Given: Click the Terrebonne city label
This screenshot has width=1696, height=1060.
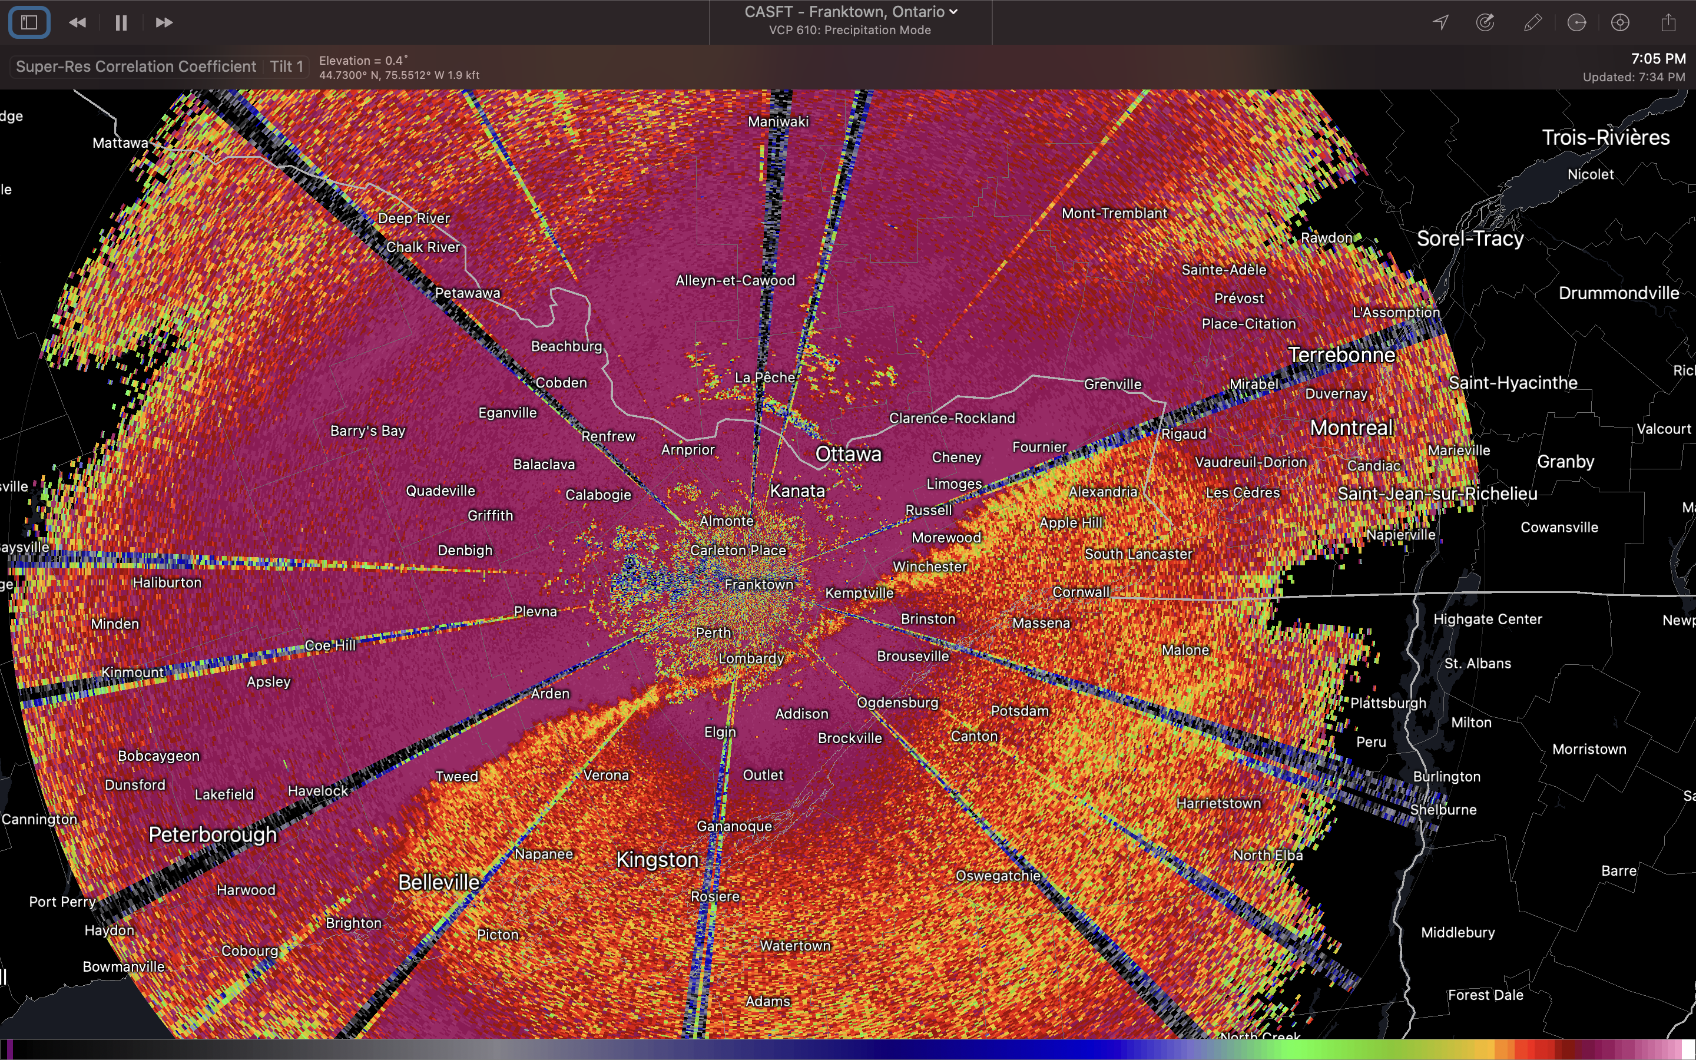Looking at the screenshot, I should click(1341, 355).
